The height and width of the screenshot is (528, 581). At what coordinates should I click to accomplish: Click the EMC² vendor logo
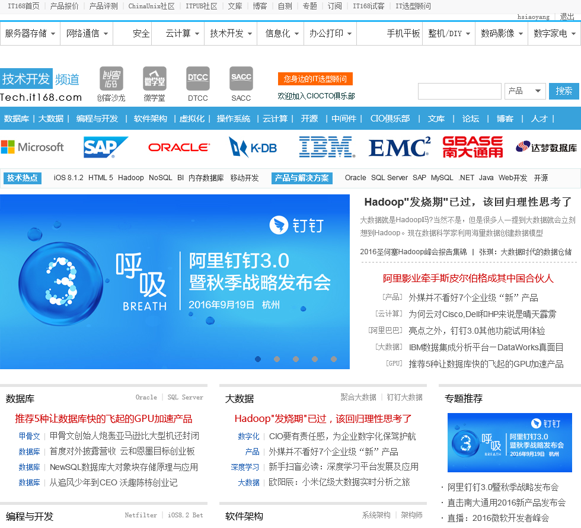400,147
